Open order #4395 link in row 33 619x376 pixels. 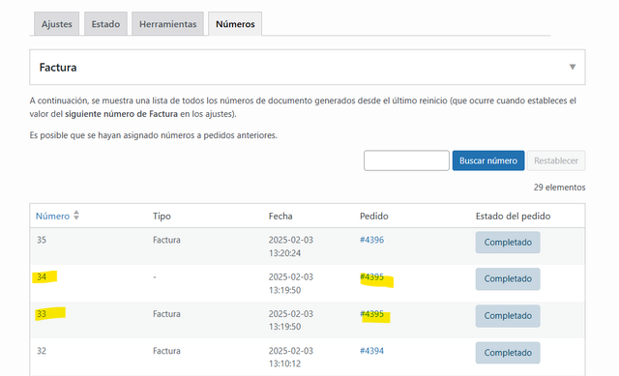click(x=371, y=314)
